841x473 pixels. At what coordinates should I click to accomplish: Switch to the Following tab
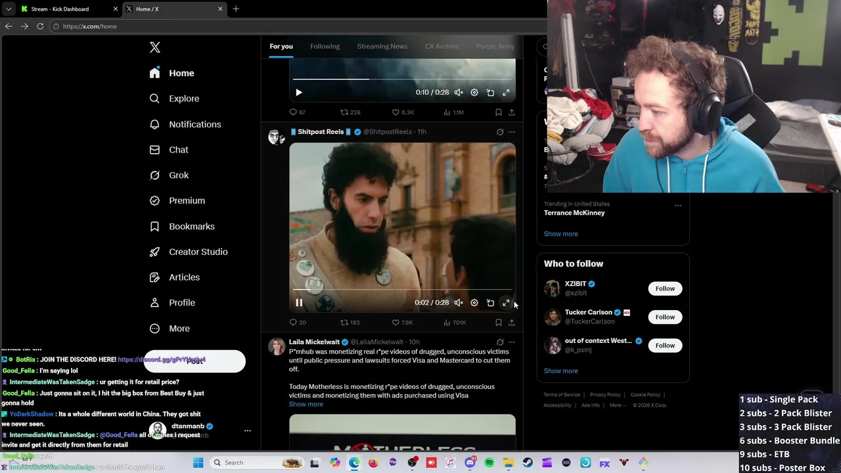click(x=325, y=46)
